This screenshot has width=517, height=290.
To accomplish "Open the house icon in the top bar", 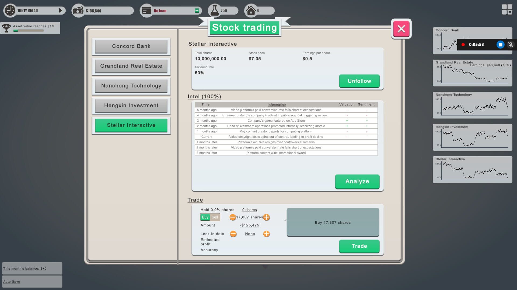I will [x=251, y=10].
